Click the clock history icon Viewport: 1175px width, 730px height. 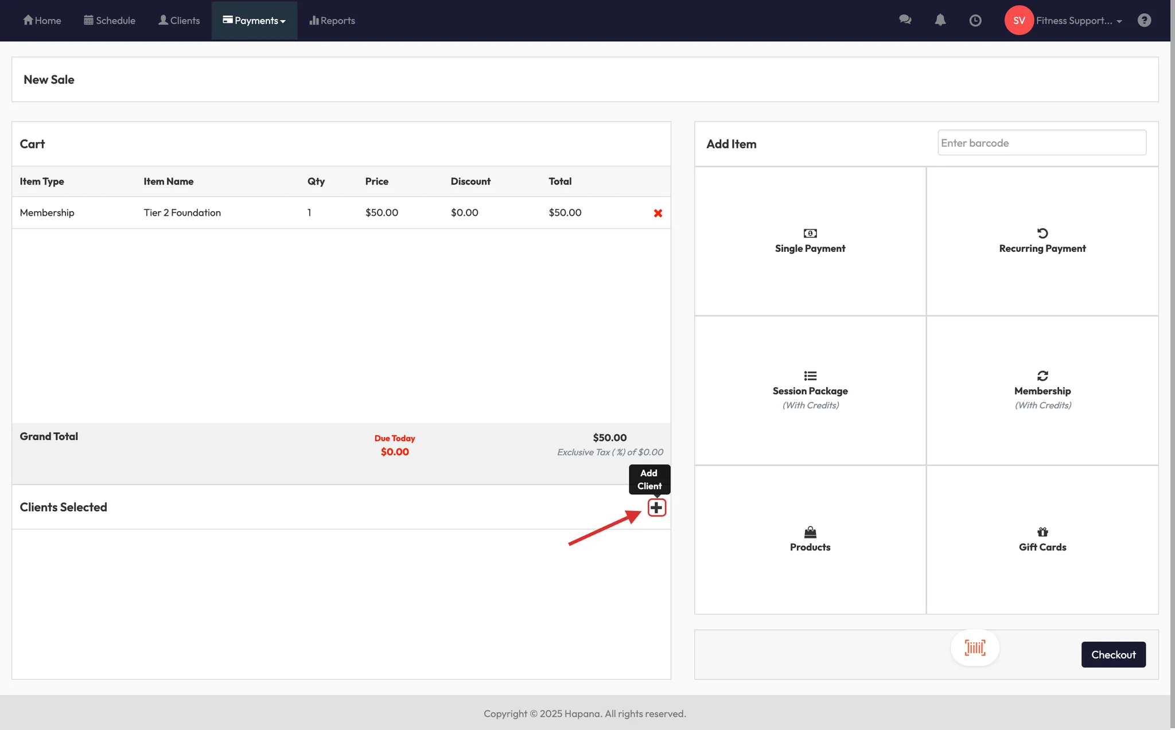(975, 21)
